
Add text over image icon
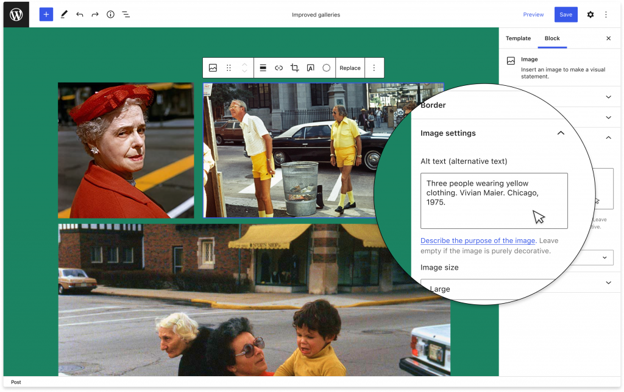click(x=310, y=68)
